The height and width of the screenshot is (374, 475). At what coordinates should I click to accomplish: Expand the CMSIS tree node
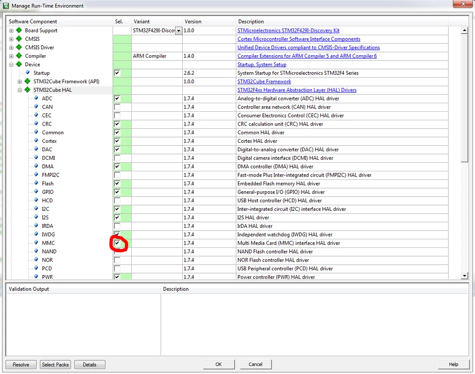[11, 39]
